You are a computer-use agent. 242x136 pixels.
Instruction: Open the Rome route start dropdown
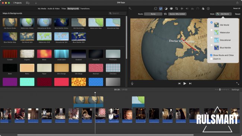[153, 14]
